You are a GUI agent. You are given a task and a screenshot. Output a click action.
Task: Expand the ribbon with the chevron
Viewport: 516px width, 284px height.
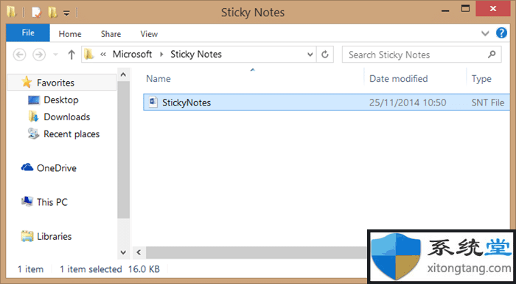[x=485, y=33]
